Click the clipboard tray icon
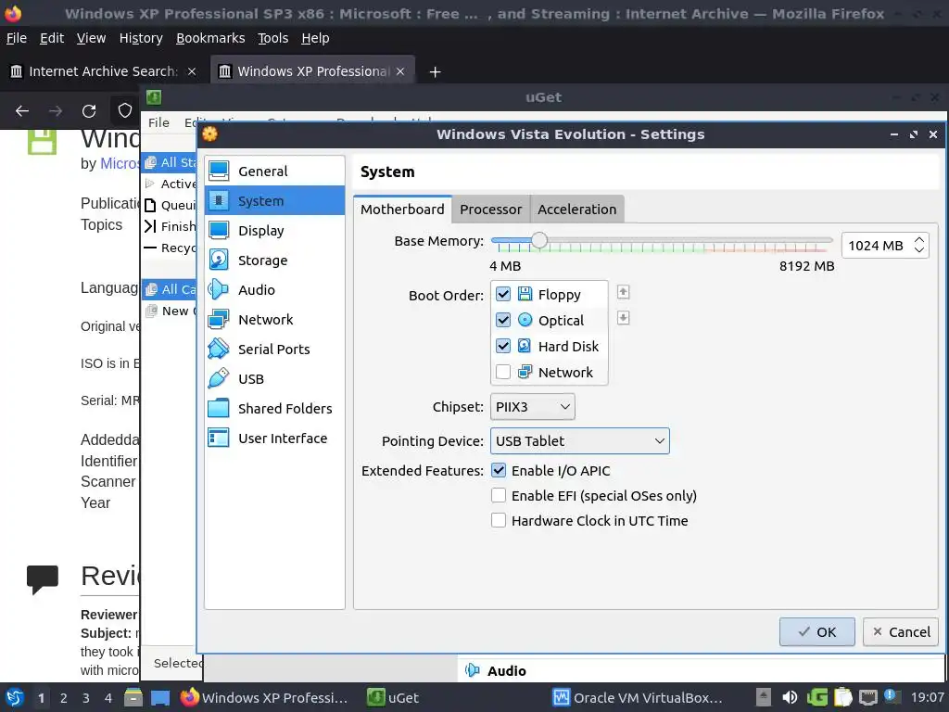This screenshot has width=949, height=712. tap(842, 697)
